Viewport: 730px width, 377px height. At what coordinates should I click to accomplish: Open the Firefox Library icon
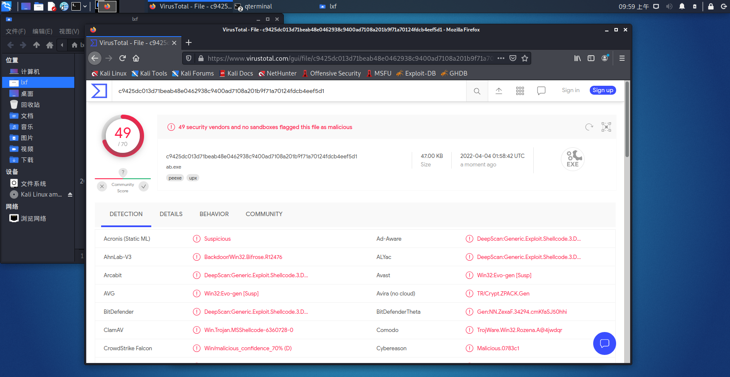pos(577,58)
